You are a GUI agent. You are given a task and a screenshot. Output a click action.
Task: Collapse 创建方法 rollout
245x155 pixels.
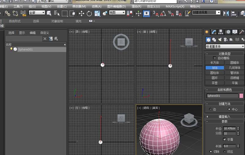tap(224, 104)
